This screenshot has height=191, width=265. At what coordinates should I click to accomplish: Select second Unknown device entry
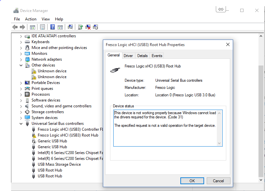[x=52, y=77]
